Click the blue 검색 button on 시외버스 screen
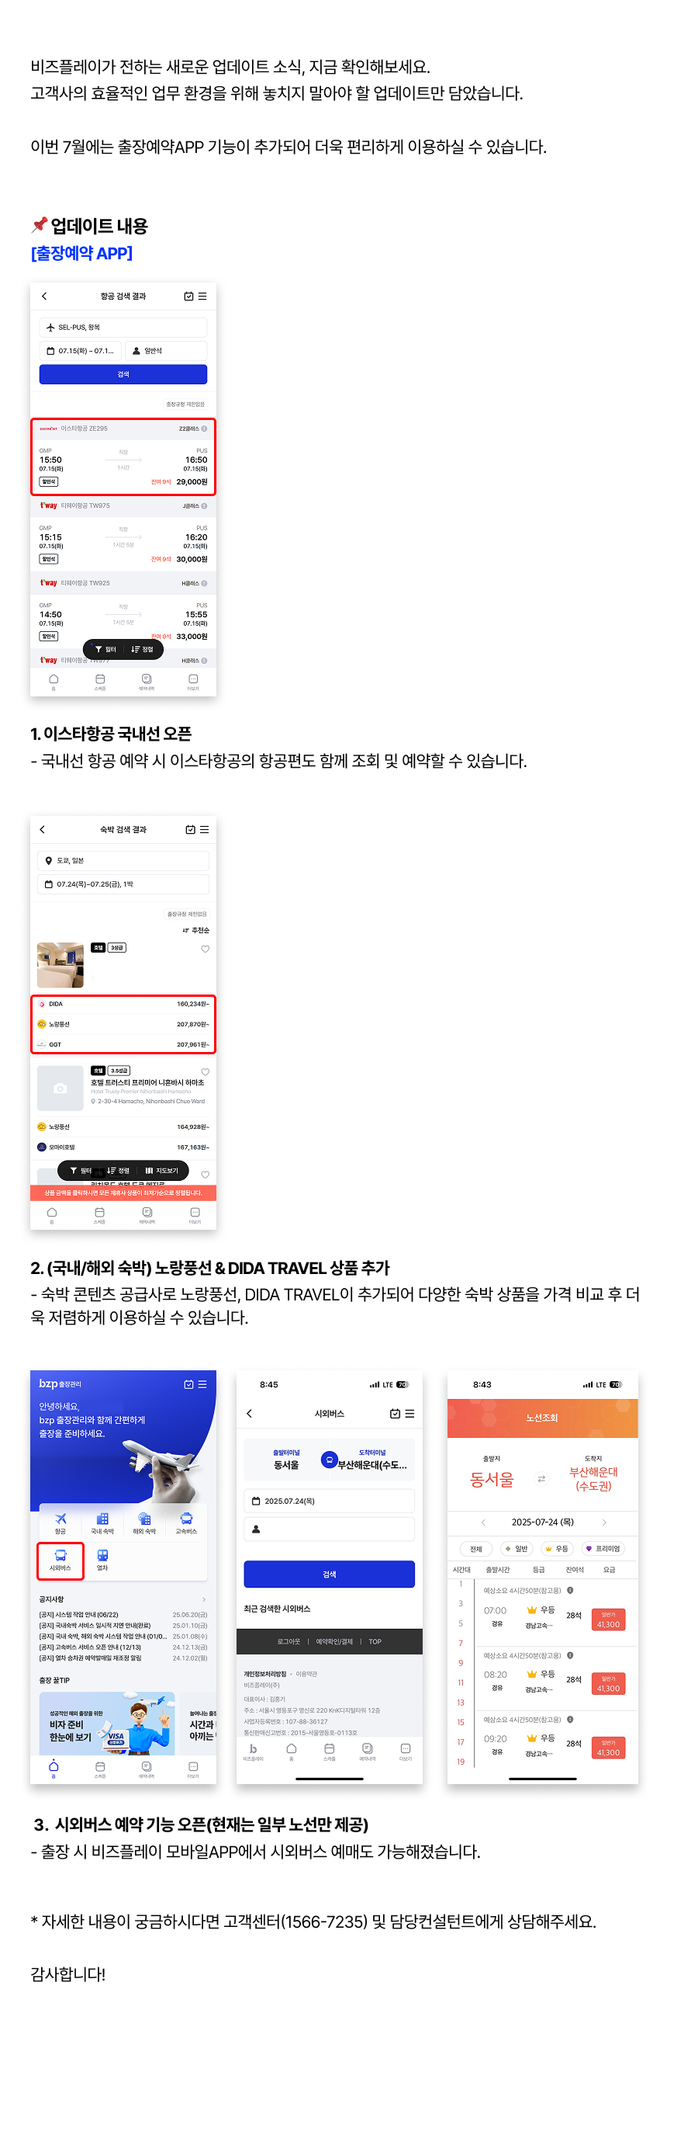The width and height of the screenshot is (698, 2149). (x=329, y=1574)
